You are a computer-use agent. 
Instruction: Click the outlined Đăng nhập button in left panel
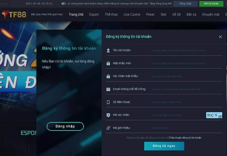coord(65,126)
